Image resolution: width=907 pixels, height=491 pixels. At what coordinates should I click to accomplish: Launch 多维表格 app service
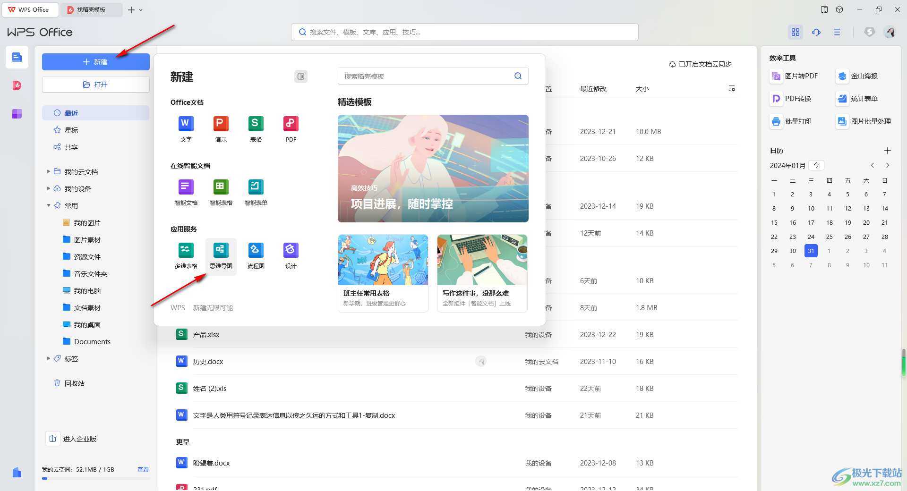[x=186, y=255]
